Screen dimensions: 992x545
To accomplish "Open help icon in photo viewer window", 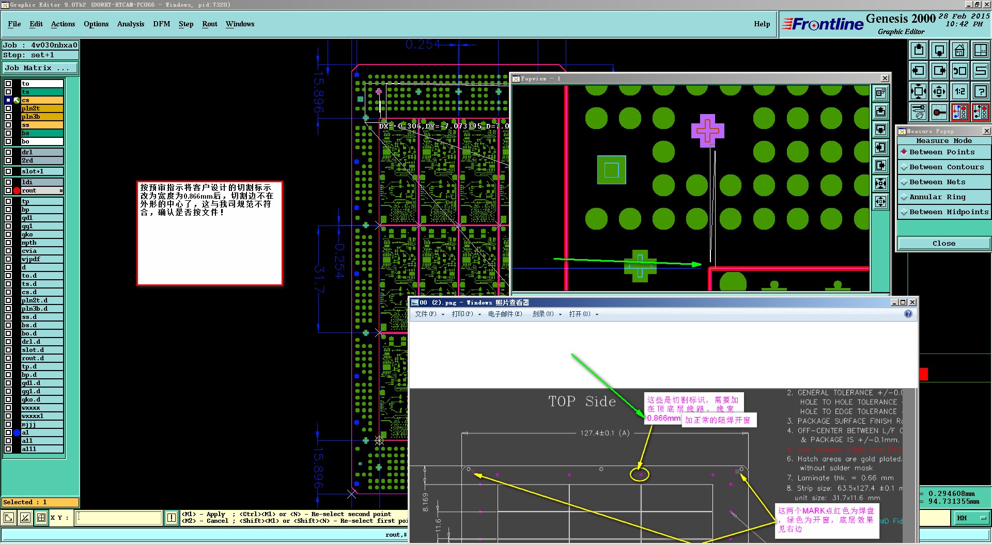I will tap(908, 314).
